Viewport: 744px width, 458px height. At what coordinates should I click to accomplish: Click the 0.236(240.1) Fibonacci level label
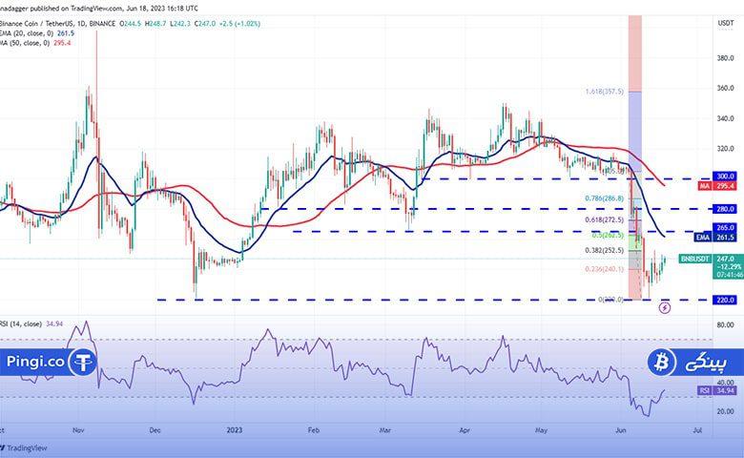[604, 269]
